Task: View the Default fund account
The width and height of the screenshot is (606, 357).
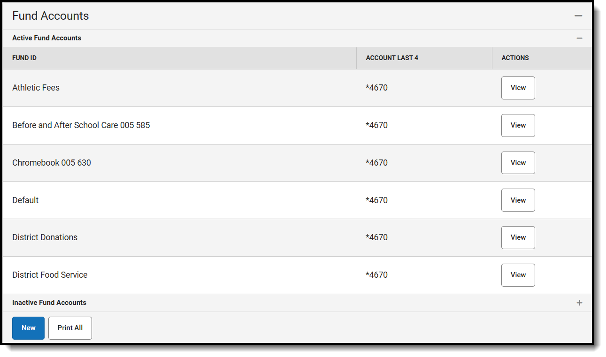Action: (x=518, y=200)
